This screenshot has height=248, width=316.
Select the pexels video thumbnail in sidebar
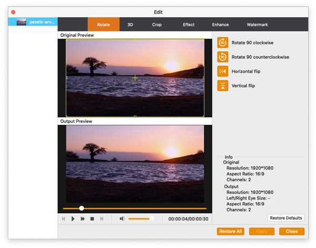pyautogui.click(x=22, y=22)
